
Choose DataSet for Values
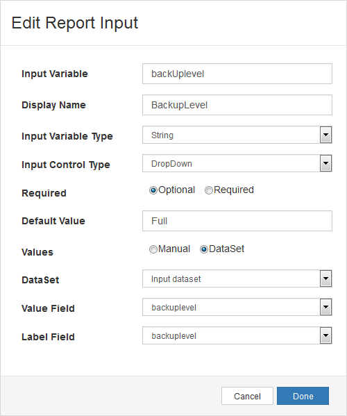[203, 249]
